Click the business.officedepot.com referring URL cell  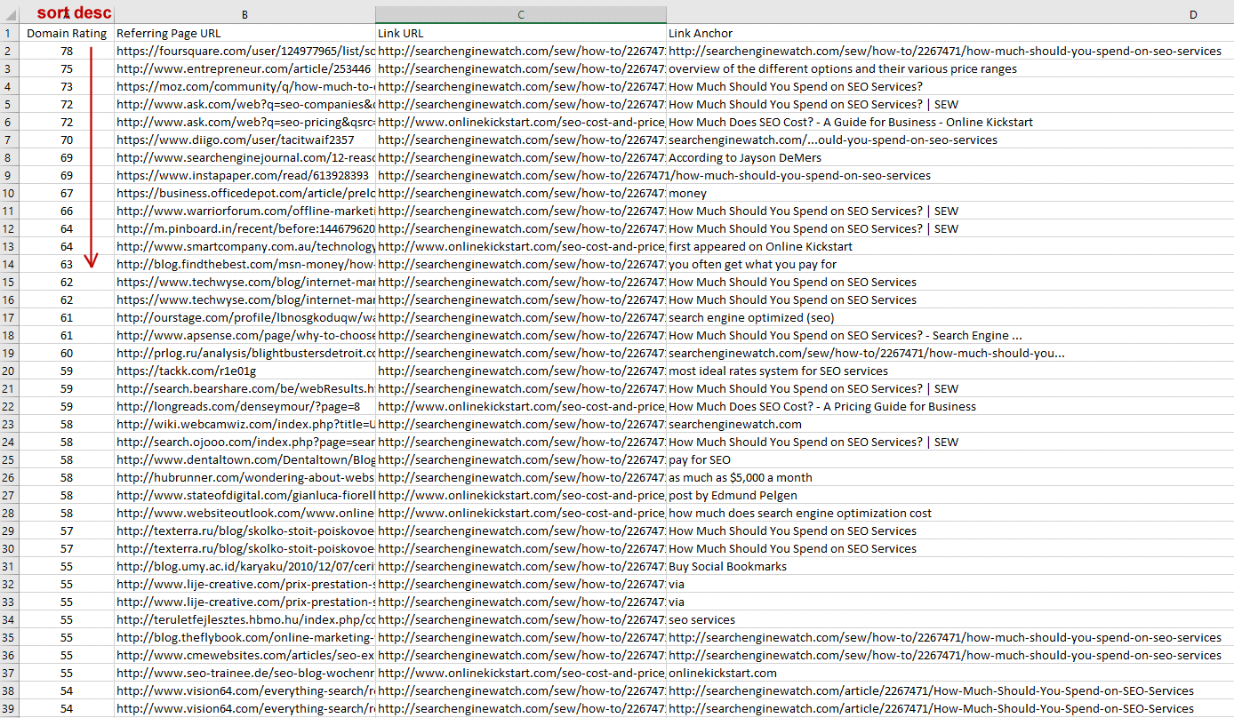coord(244,193)
